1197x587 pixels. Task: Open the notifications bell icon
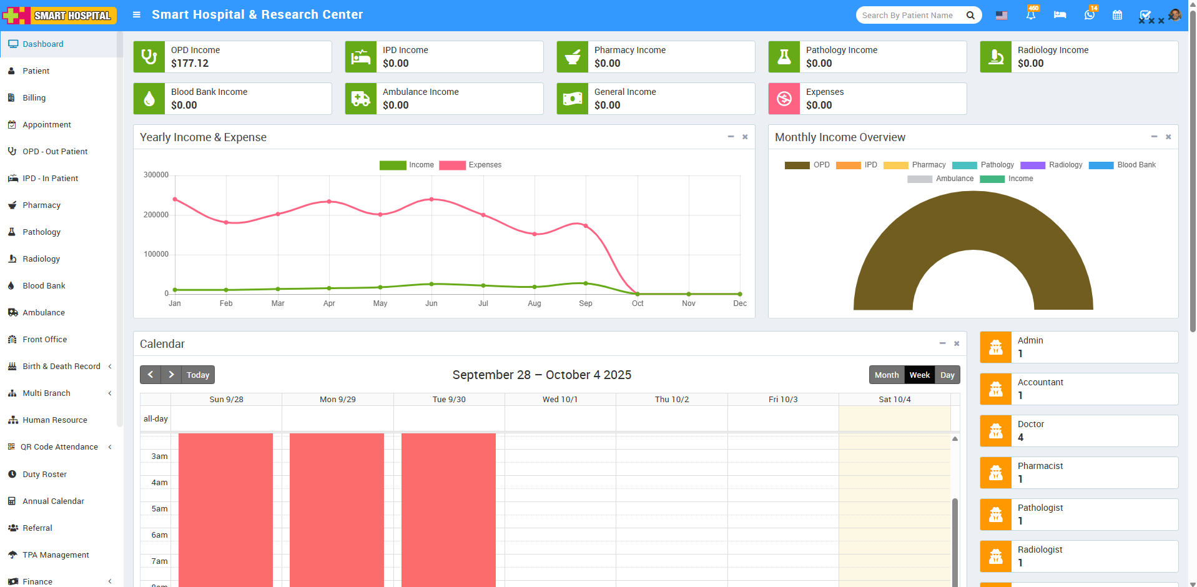coord(1030,15)
